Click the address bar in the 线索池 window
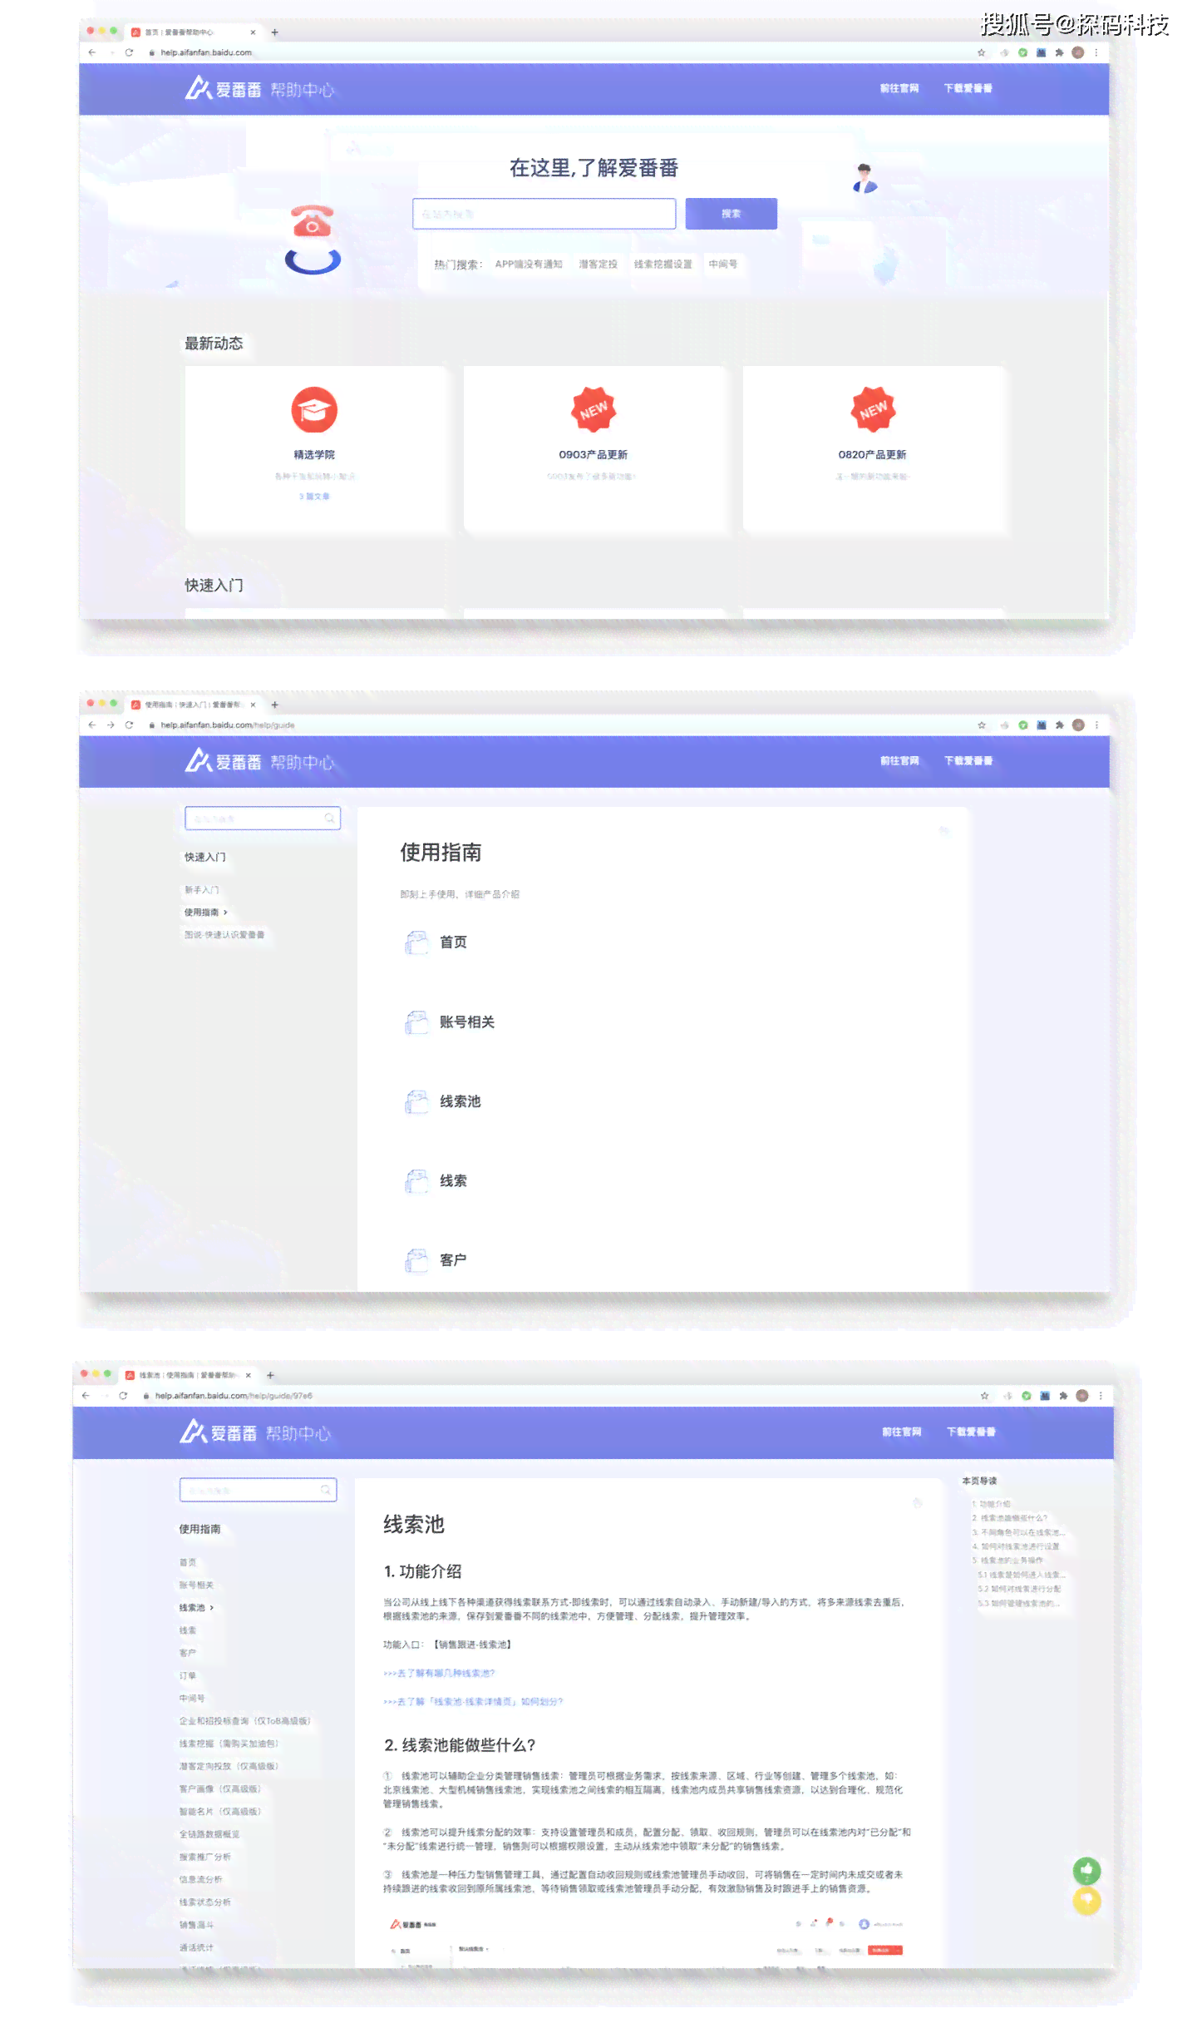The width and height of the screenshot is (1197, 2038). pos(549,1396)
